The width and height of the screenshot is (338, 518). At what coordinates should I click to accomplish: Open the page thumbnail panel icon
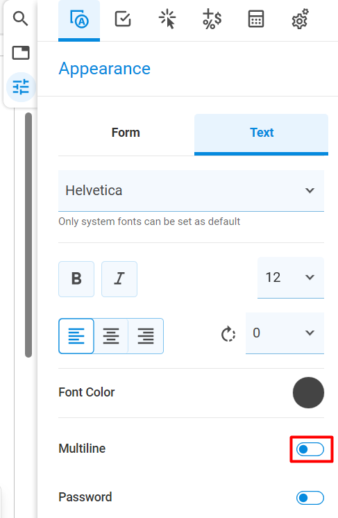21,53
